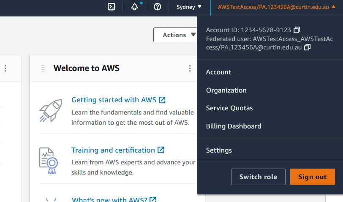Click 'Learn the fundamentals and find valuable' text

tap(133, 112)
